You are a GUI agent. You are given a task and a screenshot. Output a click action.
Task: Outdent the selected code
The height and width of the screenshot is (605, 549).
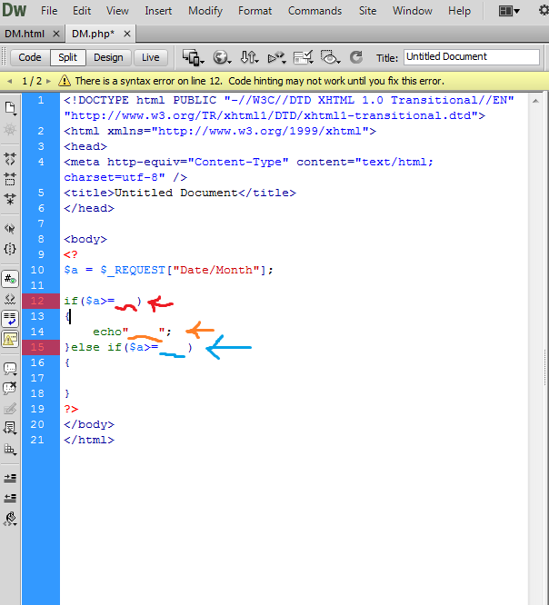10,499
